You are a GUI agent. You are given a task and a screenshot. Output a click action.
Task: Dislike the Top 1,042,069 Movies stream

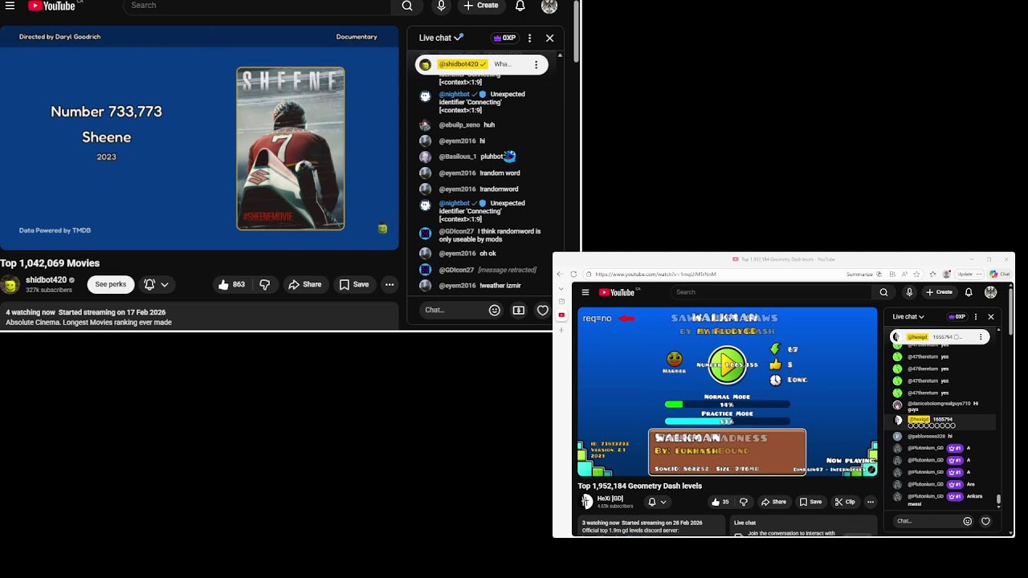click(264, 284)
